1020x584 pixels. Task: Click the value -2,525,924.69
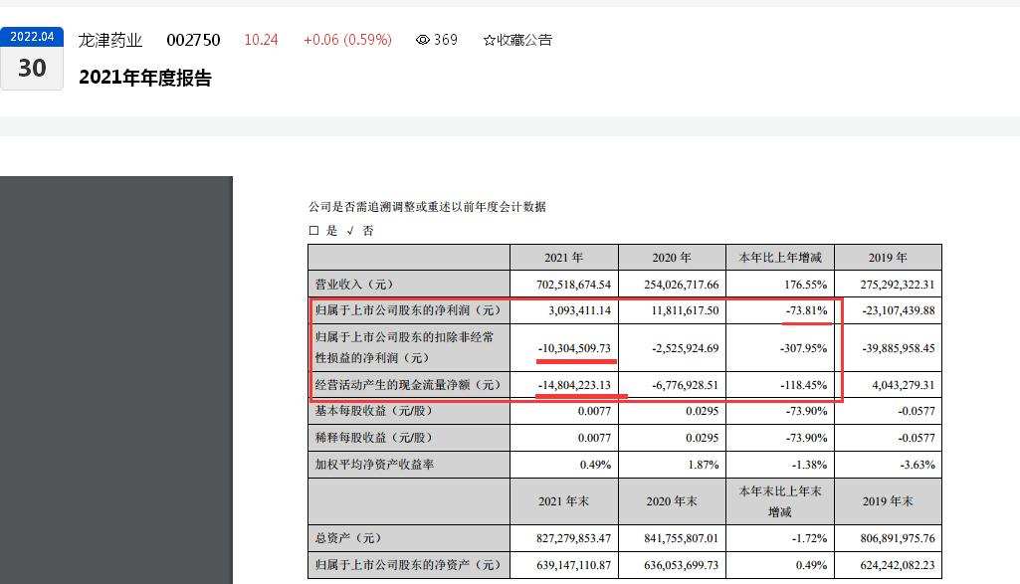click(x=685, y=348)
